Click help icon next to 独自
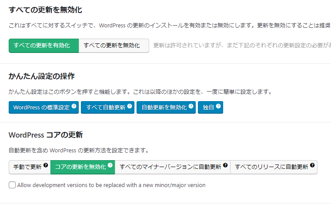 point(218,106)
